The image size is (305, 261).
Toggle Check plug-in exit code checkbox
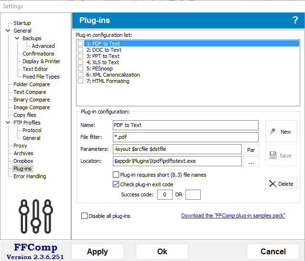(x=116, y=184)
